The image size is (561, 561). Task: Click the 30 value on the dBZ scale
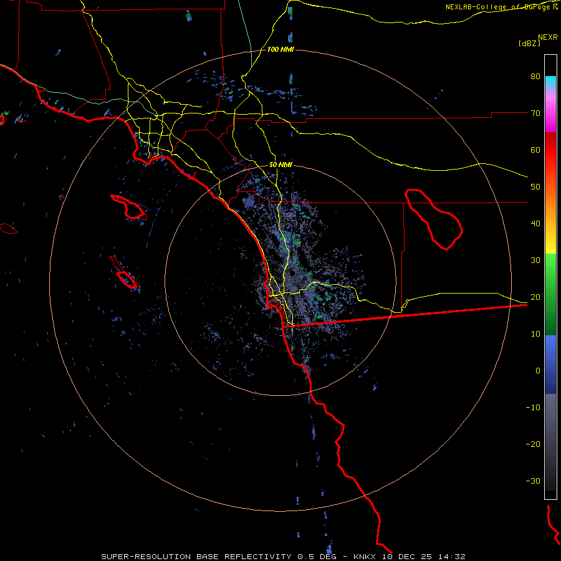tap(535, 261)
